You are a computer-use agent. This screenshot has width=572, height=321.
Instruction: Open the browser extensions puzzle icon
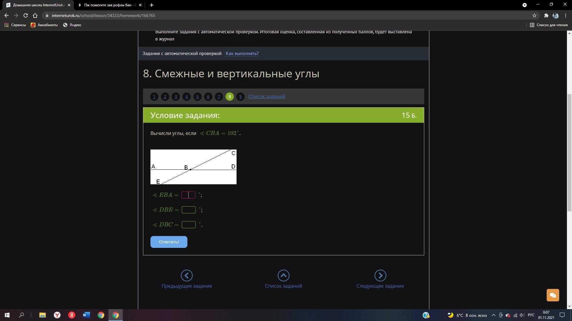pyautogui.click(x=546, y=15)
